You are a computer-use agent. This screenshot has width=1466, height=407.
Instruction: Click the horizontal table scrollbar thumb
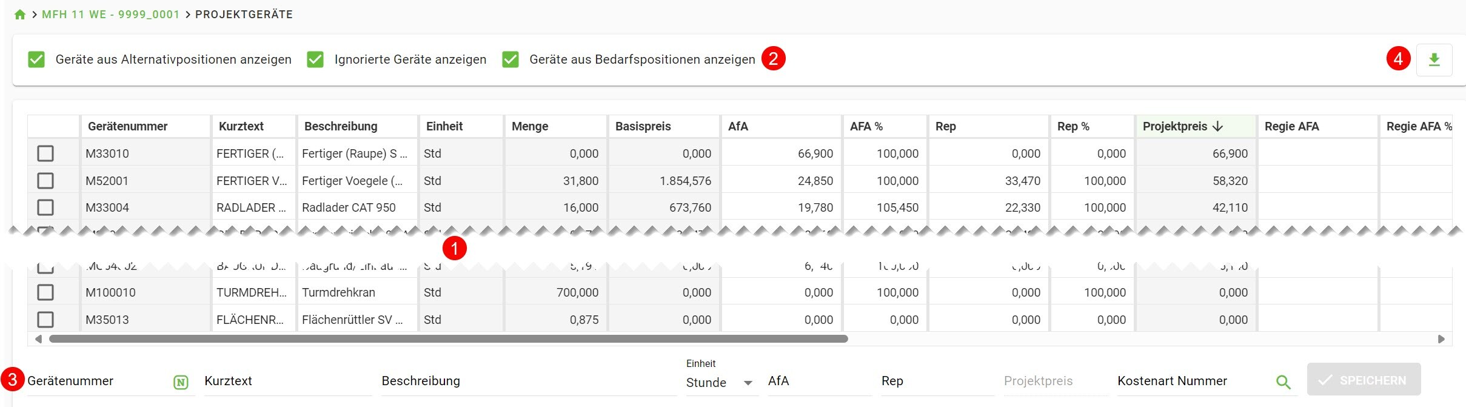449,339
